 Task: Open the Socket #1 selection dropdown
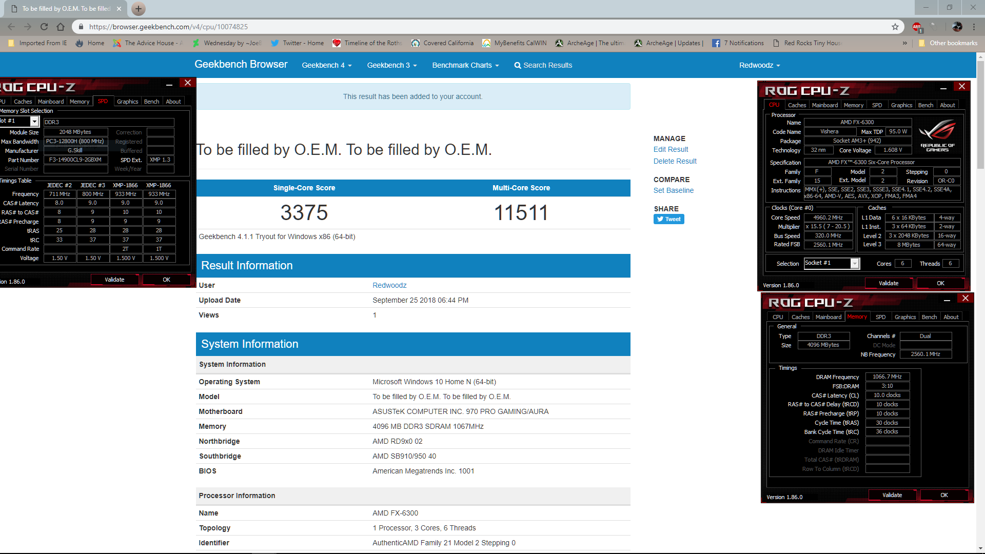coord(831,263)
